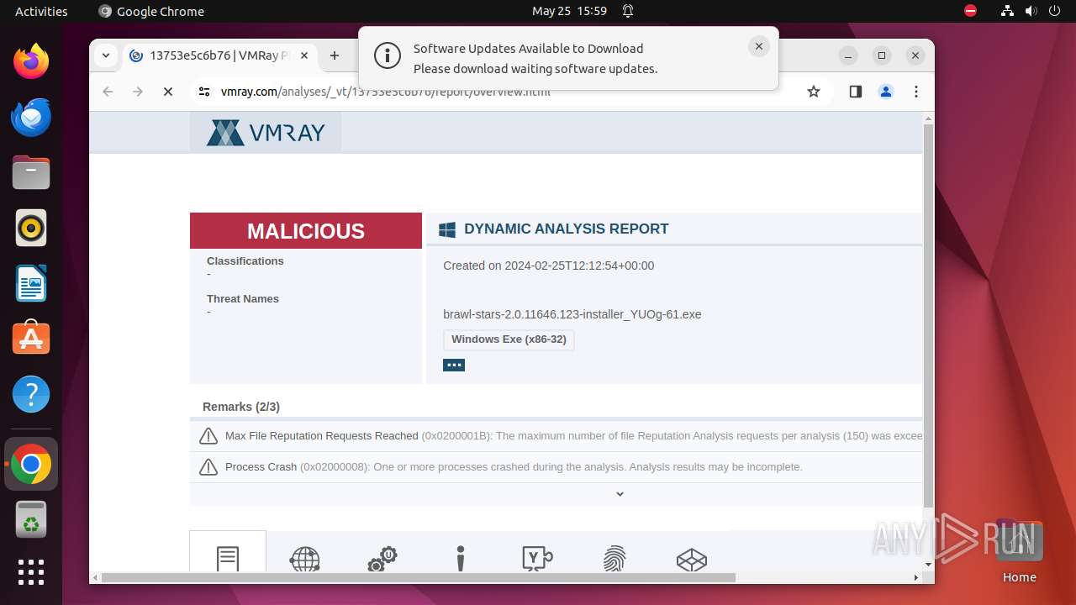This screenshot has height=605, width=1076.
Task: Open Rhythmbox from the dock
Action: point(31,228)
